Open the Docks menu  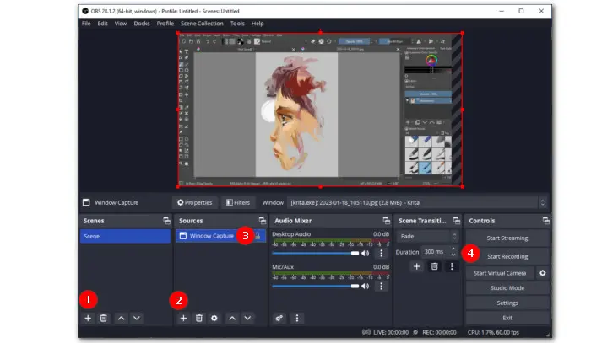142,24
